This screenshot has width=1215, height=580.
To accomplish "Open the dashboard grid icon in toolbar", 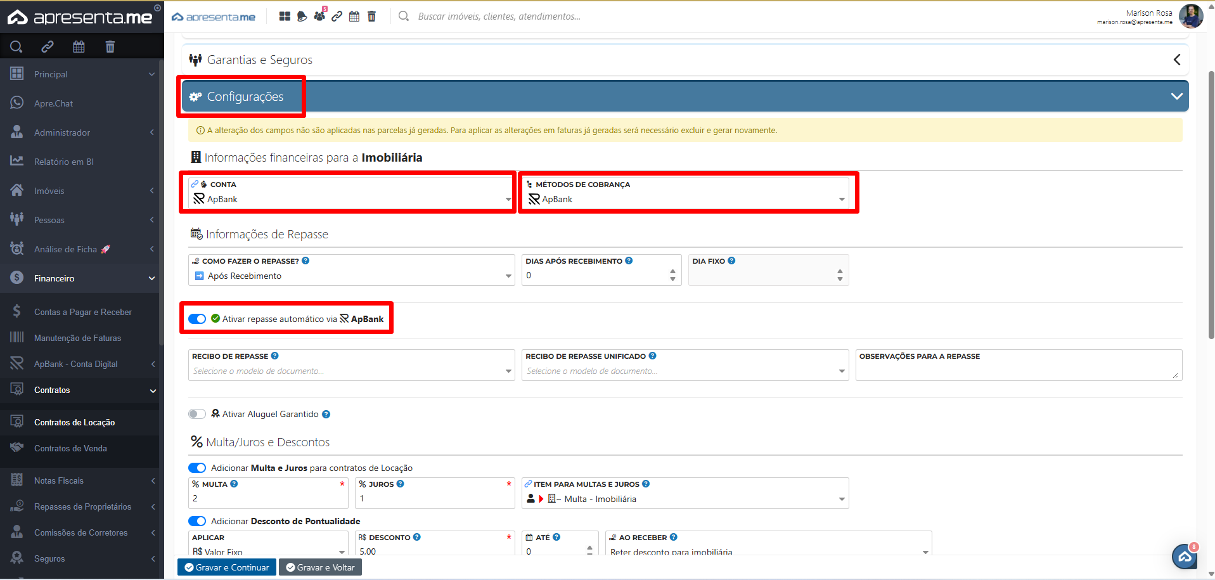I will [x=285, y=16].
